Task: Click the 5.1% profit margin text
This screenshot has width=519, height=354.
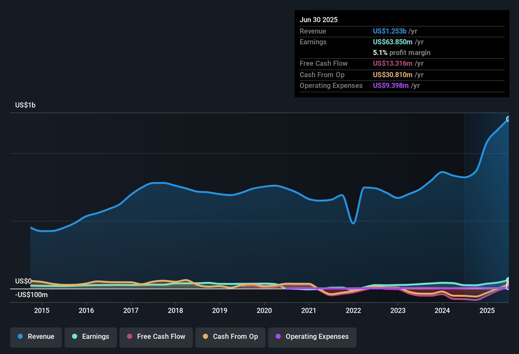Action: (402, 52)
